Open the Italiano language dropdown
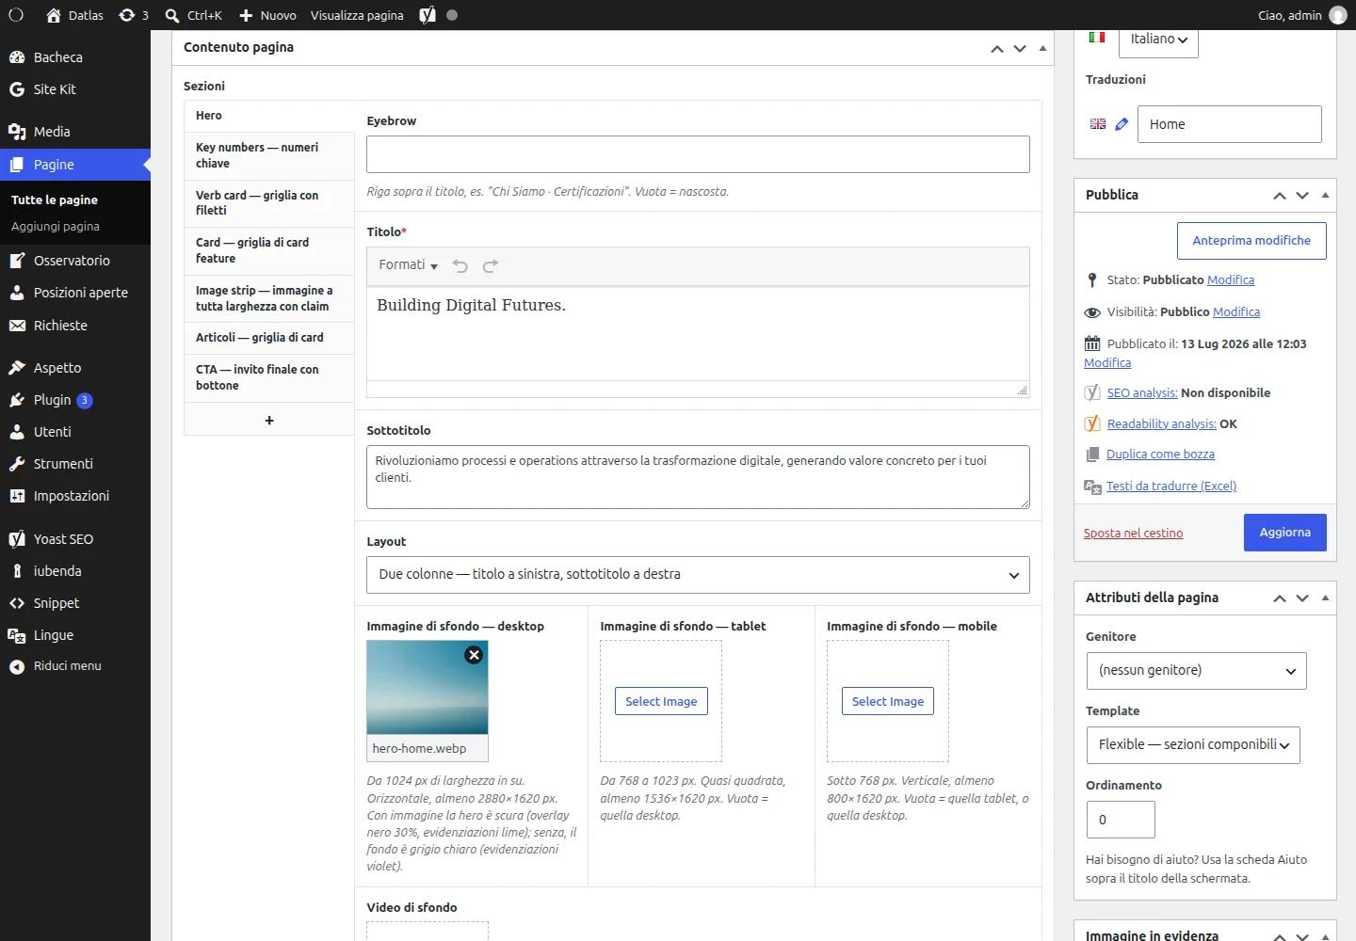 [1158, 40]
